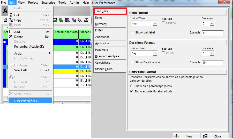
Task: Choose User Preferences... from Edit menu
Action: point(31,101)
